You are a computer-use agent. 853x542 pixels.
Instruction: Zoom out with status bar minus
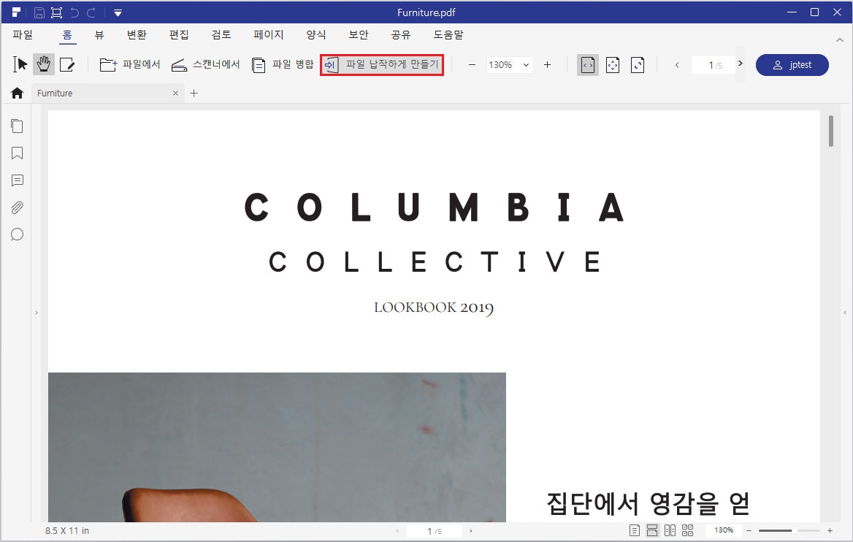tap(749, 530)
